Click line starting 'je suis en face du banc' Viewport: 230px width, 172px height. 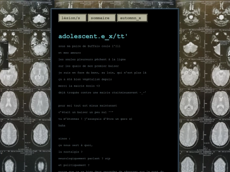click(102, 73)
